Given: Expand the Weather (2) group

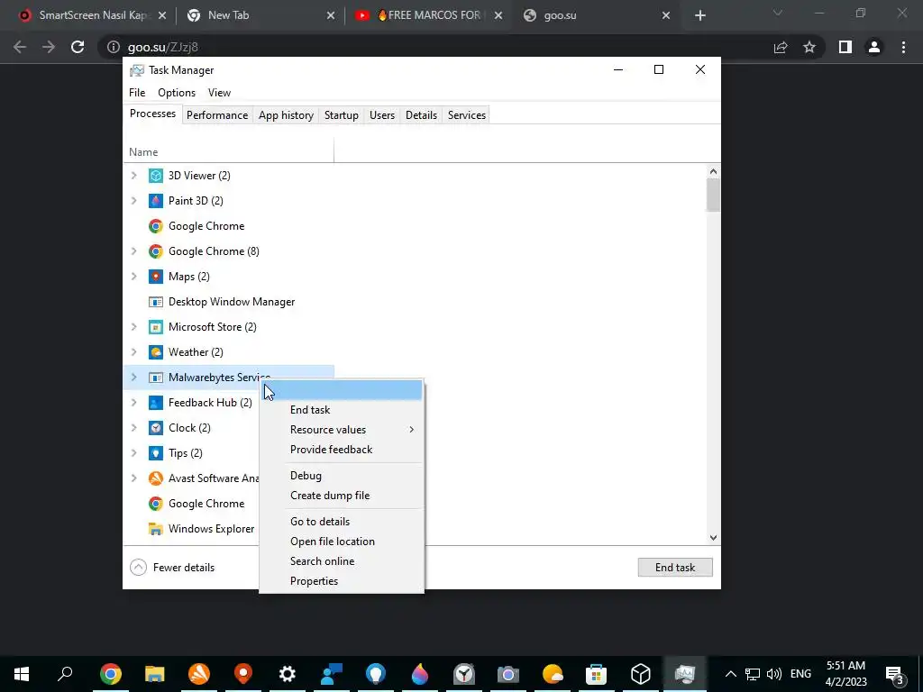Looking at the screenshot, I should coord(133,352).
